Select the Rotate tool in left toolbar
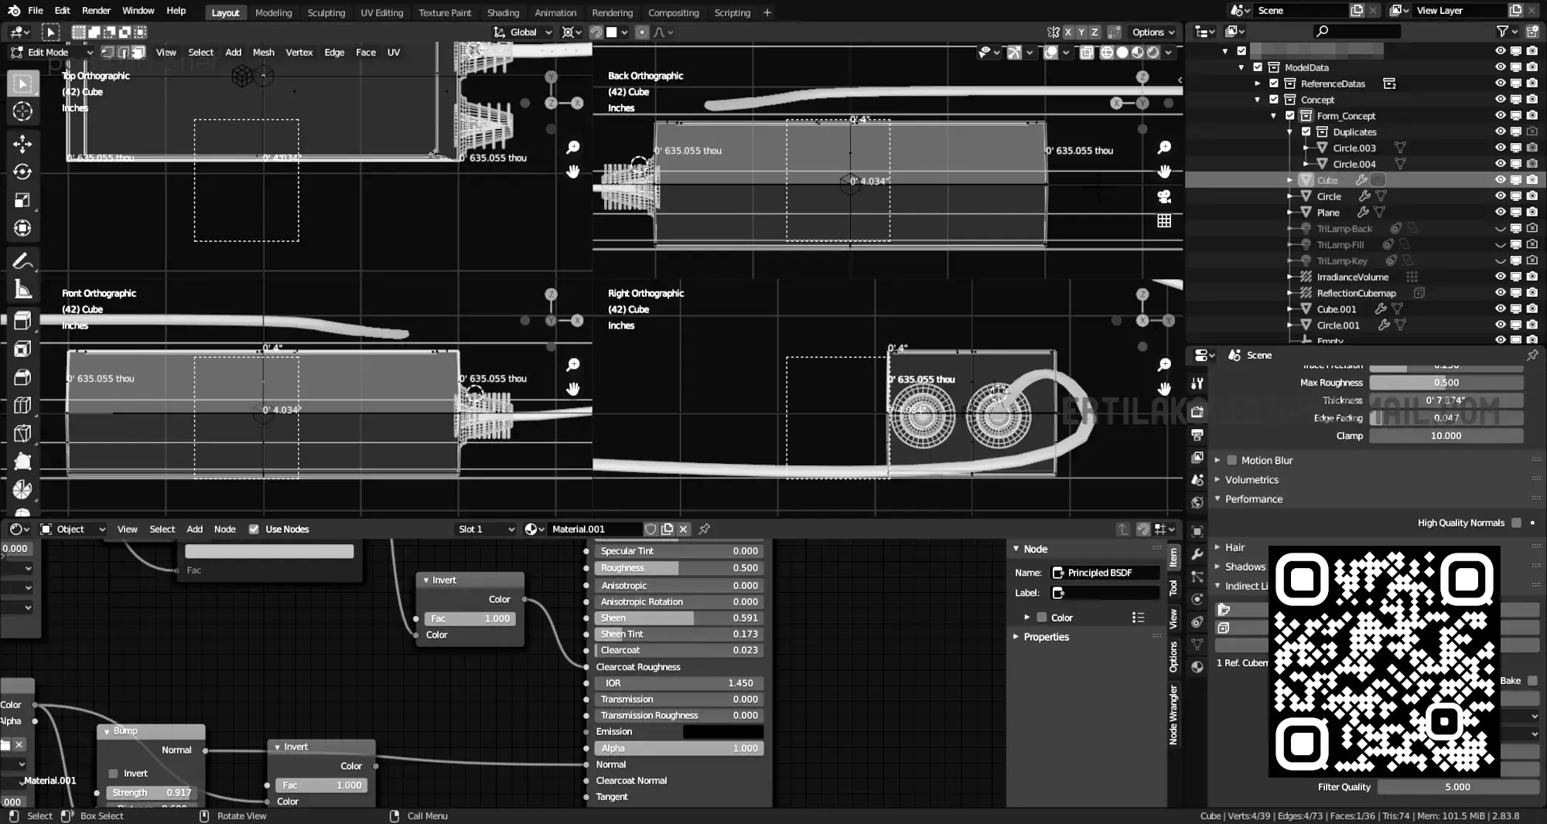 pos(22,172)
